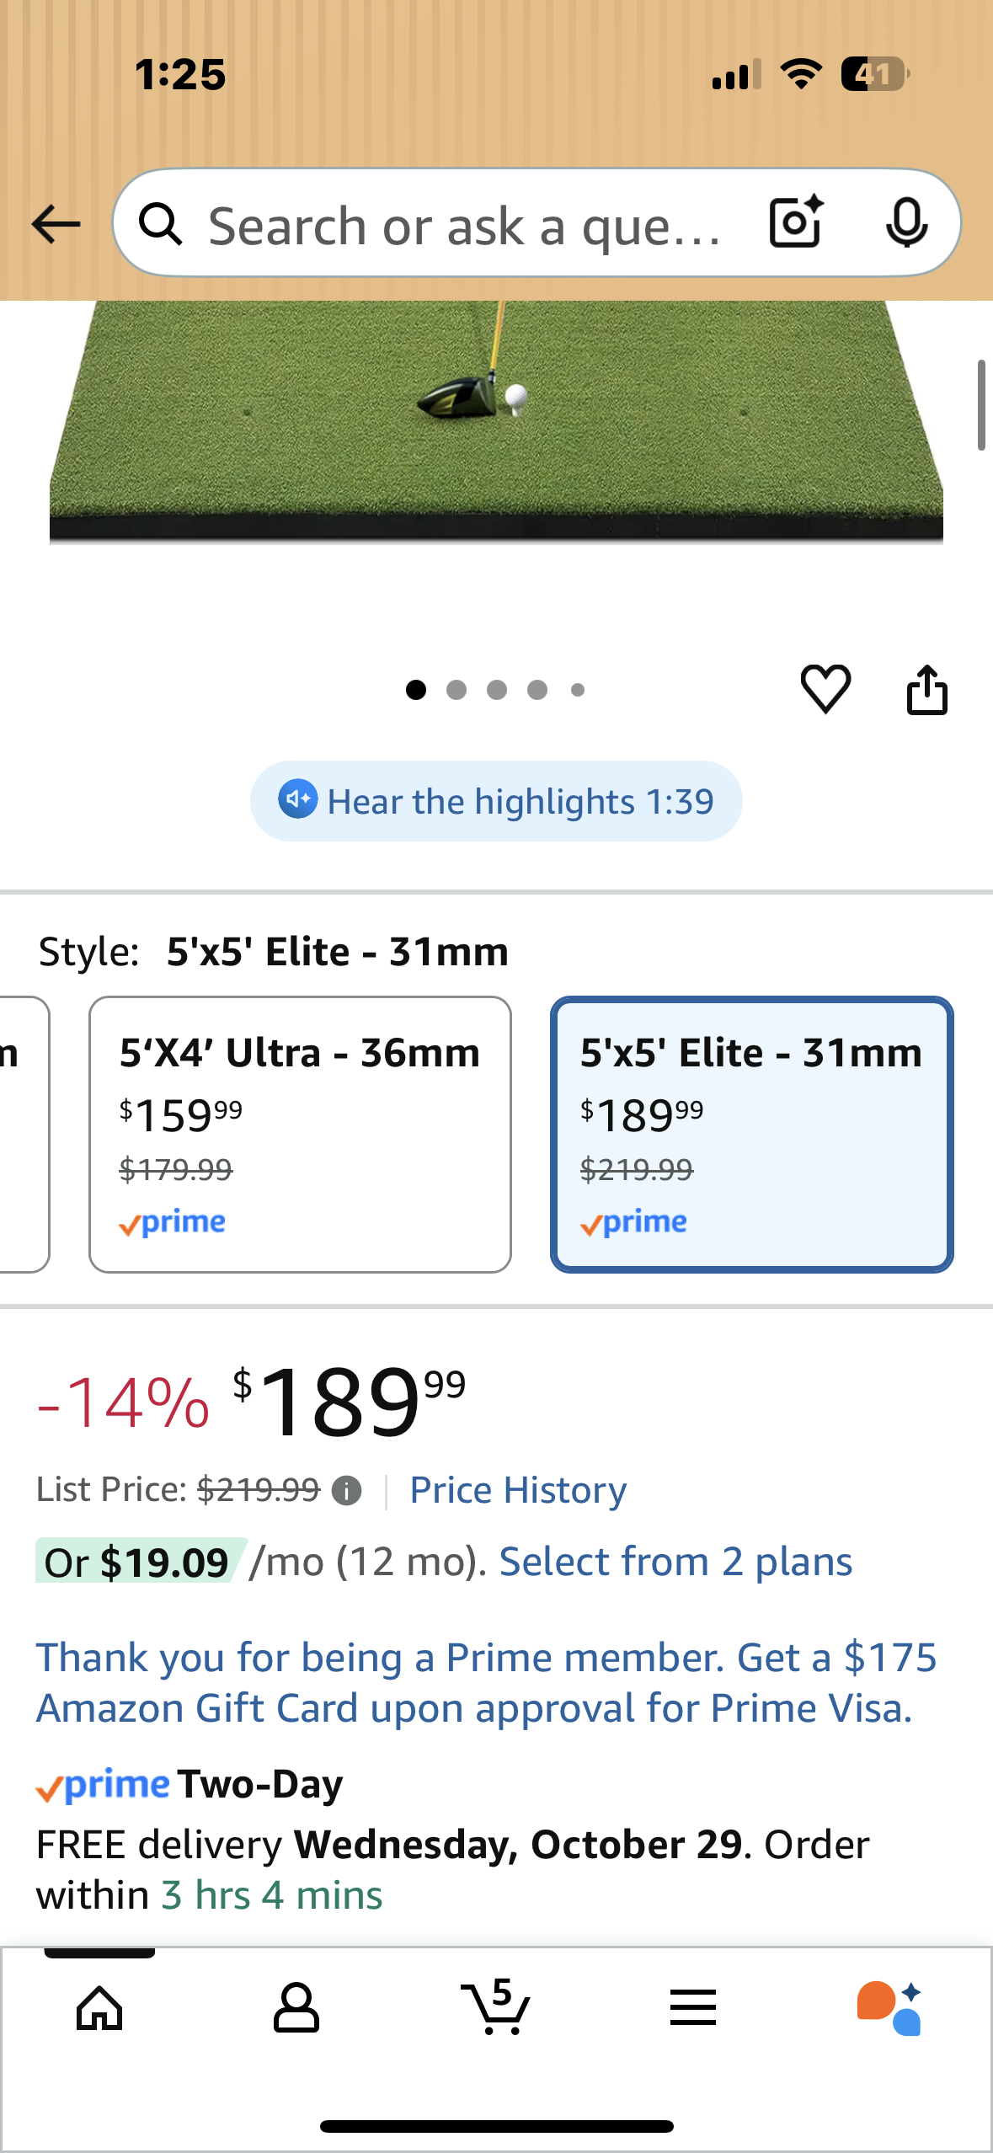
Task: Open the Prime Visa gift card offer
Action: tap(486, 1683)
